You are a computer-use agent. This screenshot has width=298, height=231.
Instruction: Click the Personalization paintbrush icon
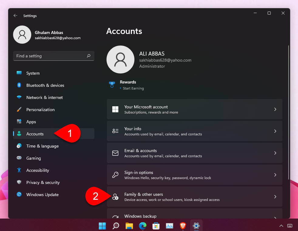19,109
